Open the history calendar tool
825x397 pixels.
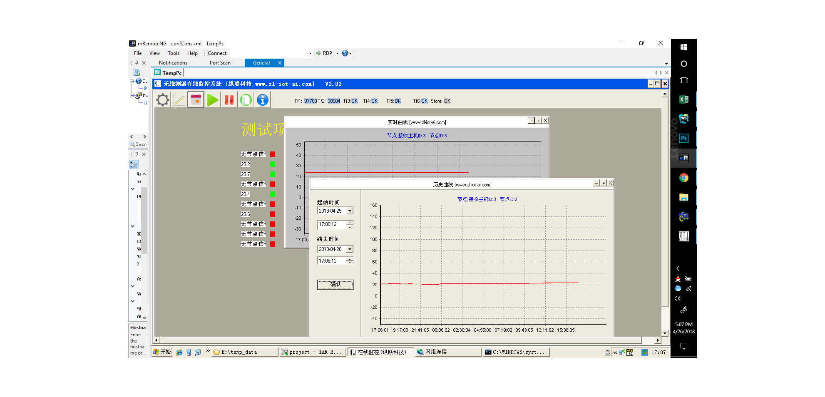(x=196, y=100)
